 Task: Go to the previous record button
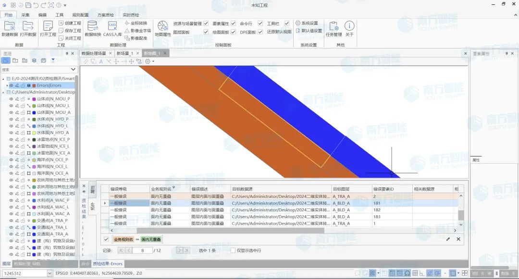(129, 251)
